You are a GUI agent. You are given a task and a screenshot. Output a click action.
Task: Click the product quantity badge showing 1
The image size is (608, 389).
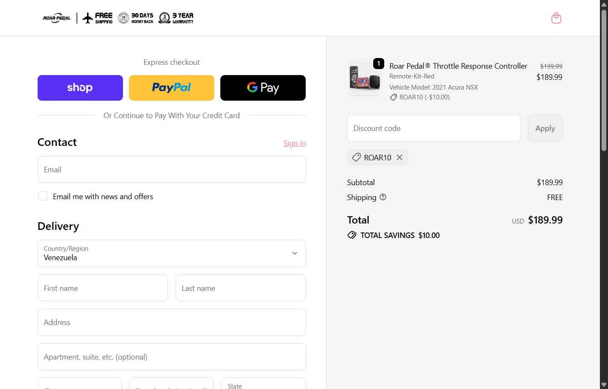tap(379, 64)
